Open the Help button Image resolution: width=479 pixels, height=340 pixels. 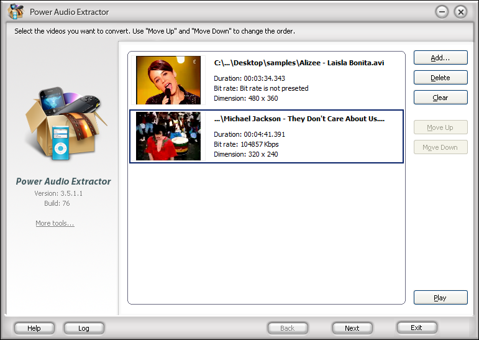click(x=34, y=328)
